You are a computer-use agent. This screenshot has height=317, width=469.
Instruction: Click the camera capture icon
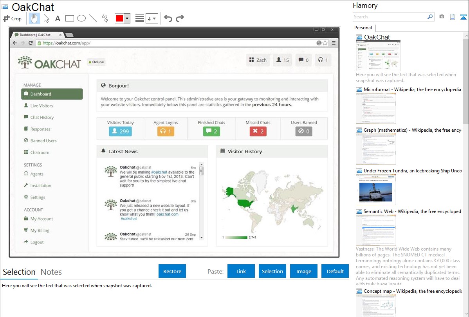(442, 17)
